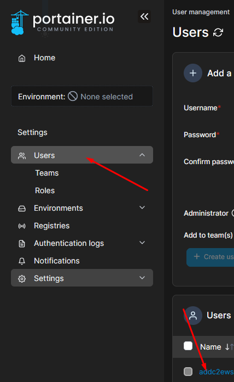
Task: Click the User management breadcrumb
Action: 201,12
